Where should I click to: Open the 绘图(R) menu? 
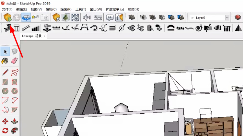(x=66, y=9)
